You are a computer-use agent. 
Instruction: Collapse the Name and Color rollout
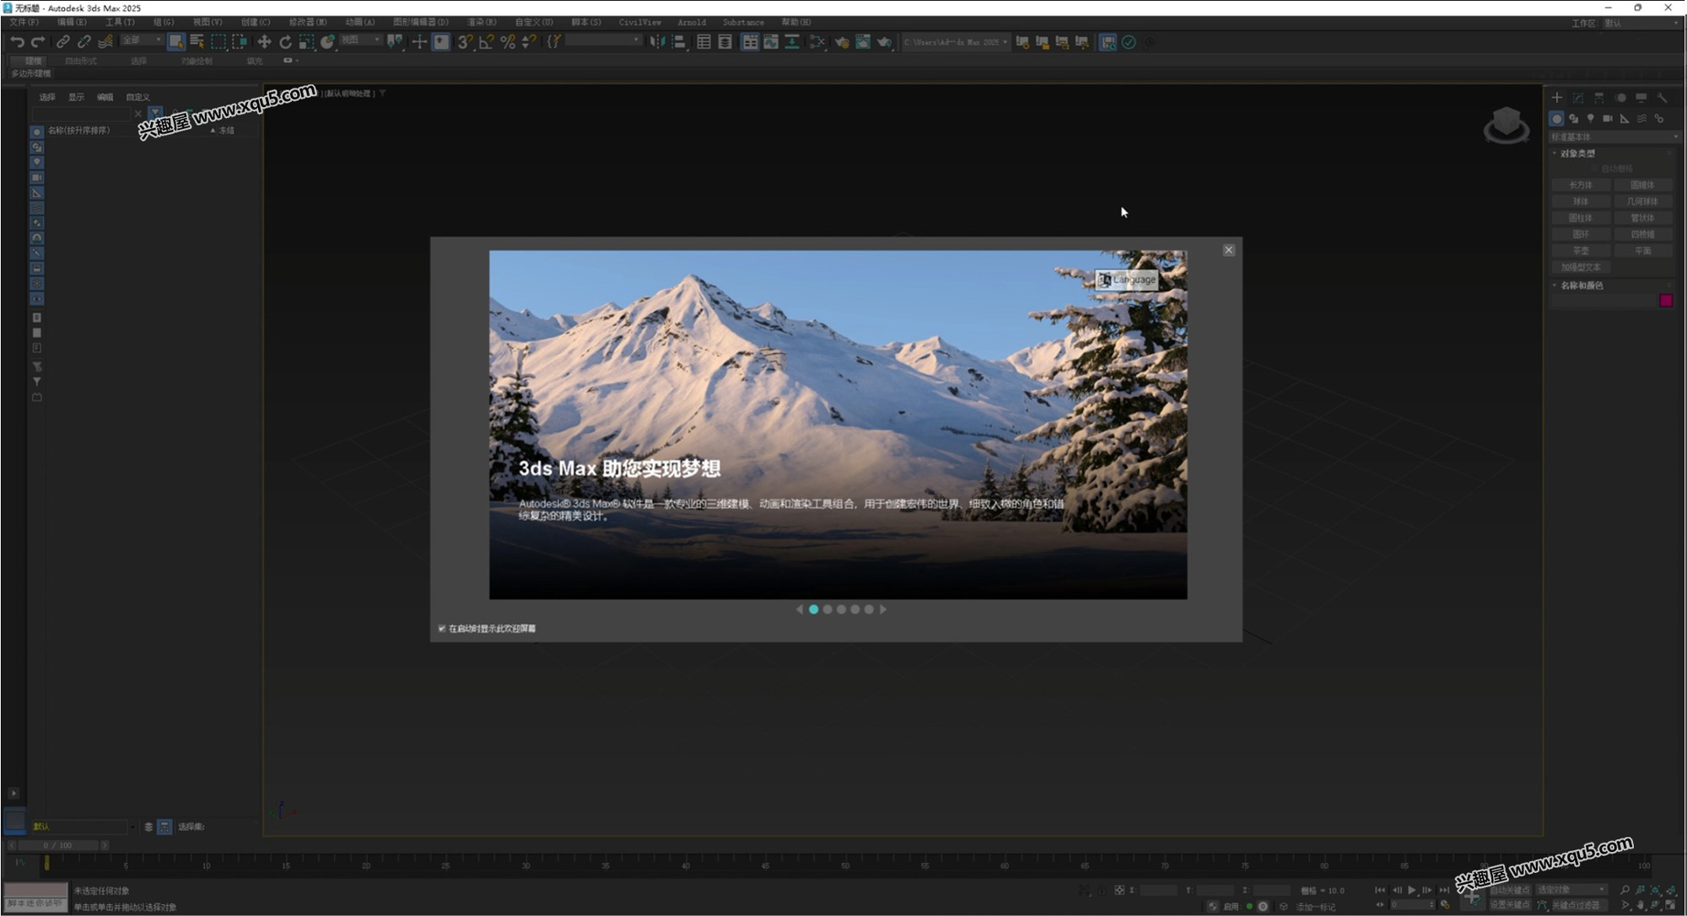[1581, 286]
